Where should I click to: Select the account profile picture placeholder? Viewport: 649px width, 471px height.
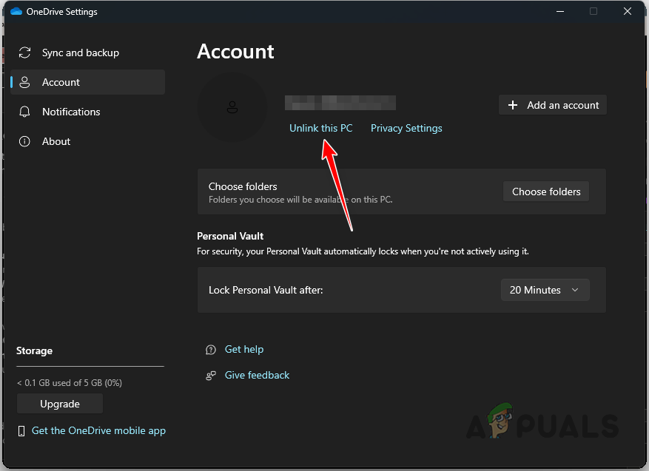(x=232, y=107)
